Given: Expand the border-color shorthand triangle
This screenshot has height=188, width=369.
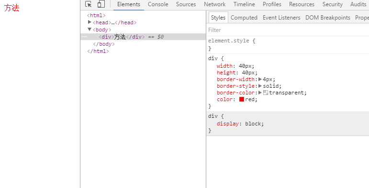Looking at the screenshot, I should click(260, 93).
